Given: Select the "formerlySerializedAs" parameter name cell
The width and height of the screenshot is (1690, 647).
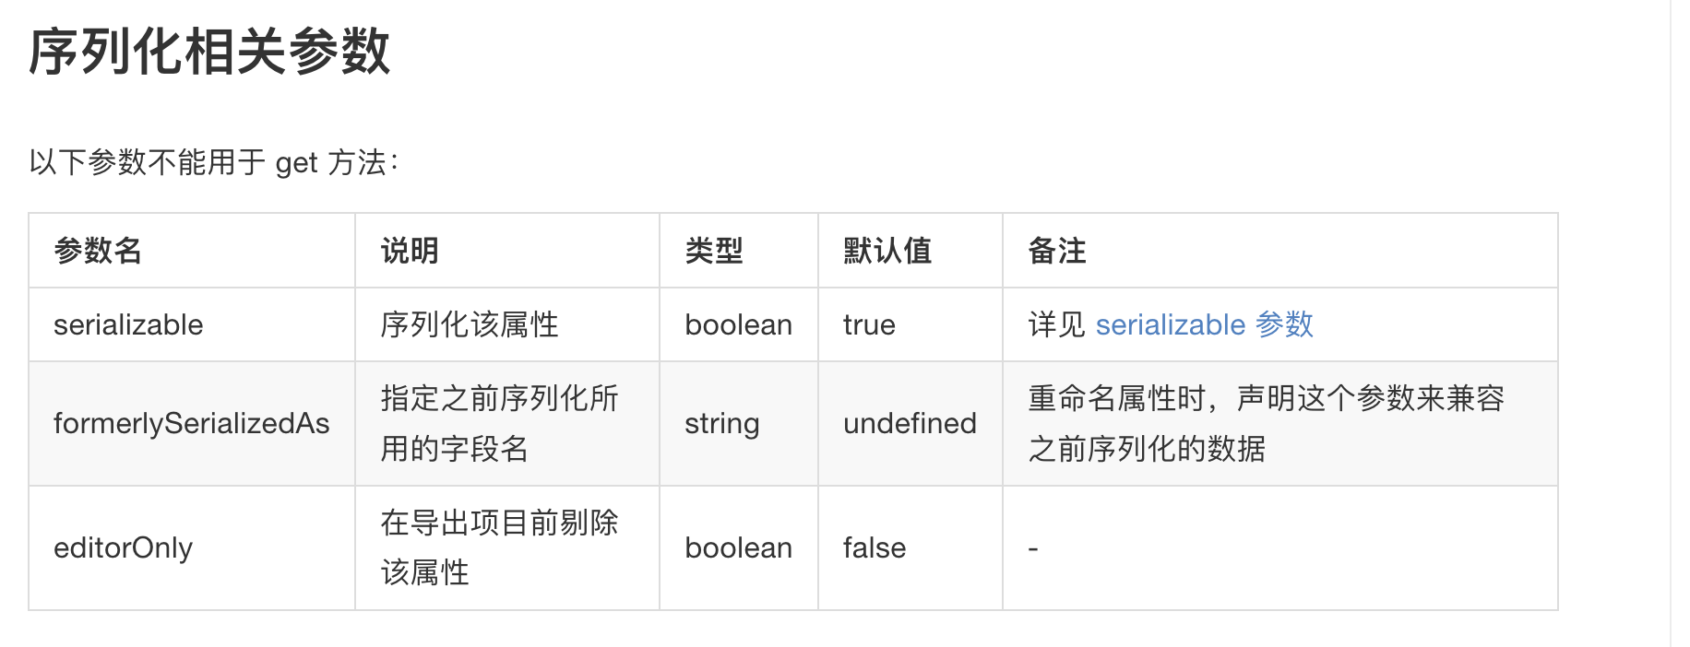Looking at the screenshot, I should pos(191,423).
